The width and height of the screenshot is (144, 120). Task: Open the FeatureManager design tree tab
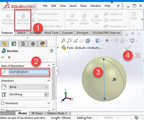[4, 44]
